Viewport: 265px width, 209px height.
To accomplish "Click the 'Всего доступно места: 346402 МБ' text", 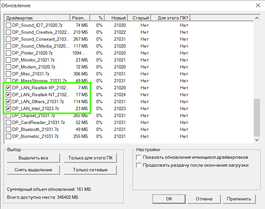I will click(43, 197).
